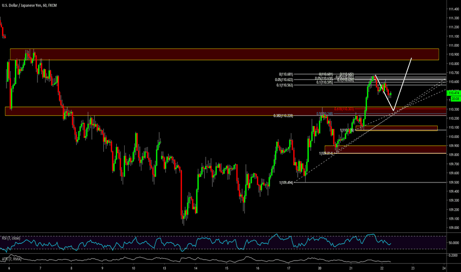Image resolution: width=461 pixels, height=272 pixels.
Task: Select the small yellow-bordered zone rectangle at 110.100
Action: 397,128
